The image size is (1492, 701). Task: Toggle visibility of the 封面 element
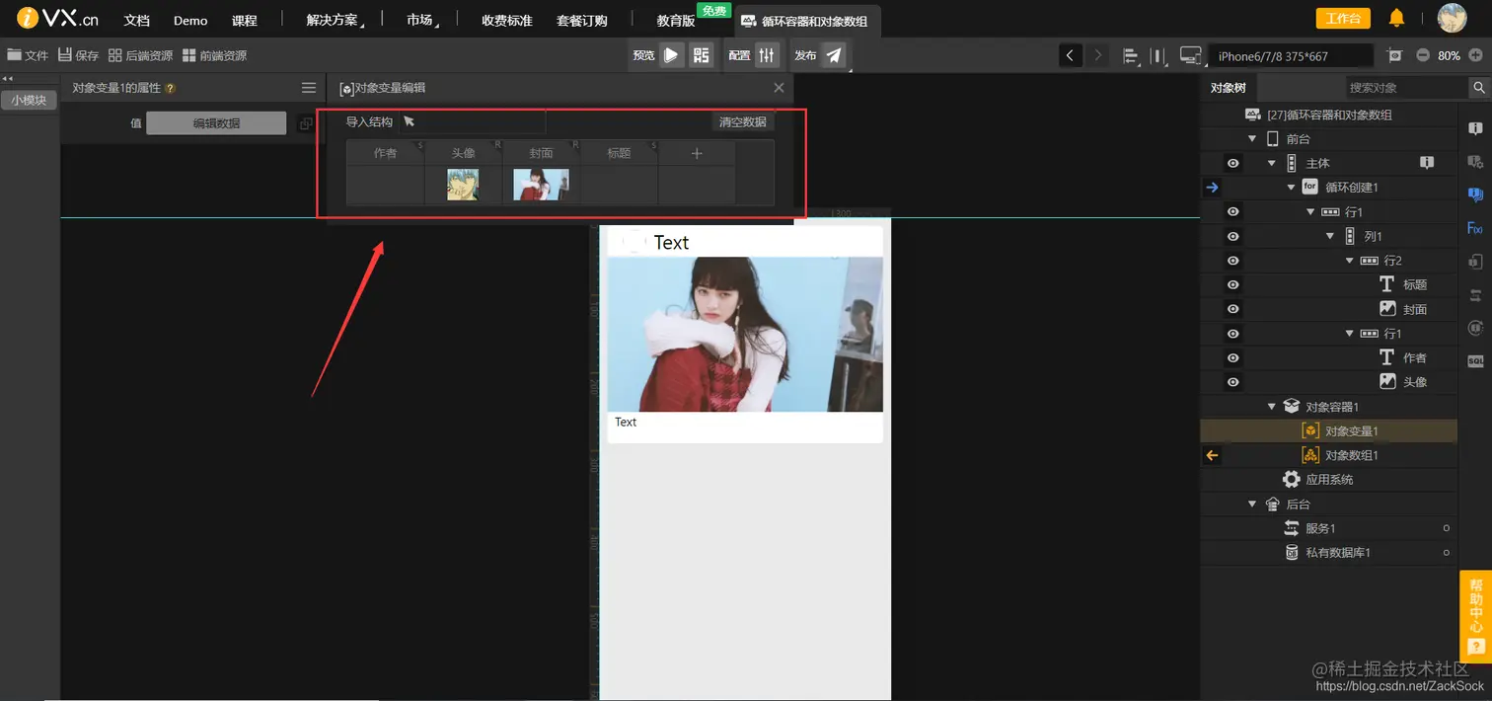(1232, 308)
